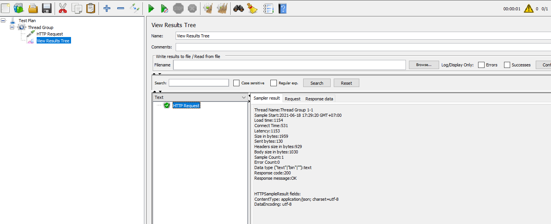
Task: Click the Load time:1154 line
Action: click(x=269, y=120)
